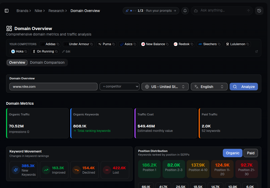This screenshot has height=188, width=270.
Task: Click the 163.3K Improved value
Action: (58, 168)
